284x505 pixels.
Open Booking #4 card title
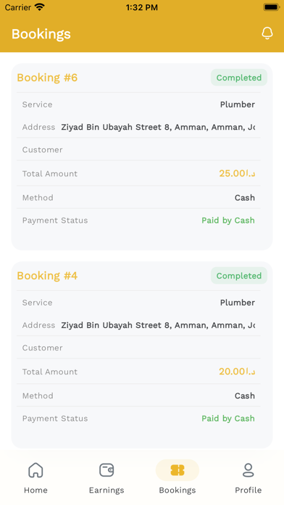coord(47,276)
